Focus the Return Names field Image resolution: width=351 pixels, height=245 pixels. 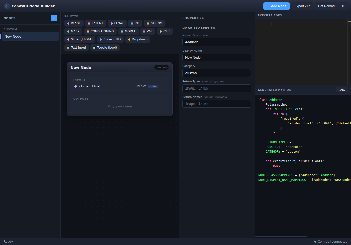coord(217,104)
